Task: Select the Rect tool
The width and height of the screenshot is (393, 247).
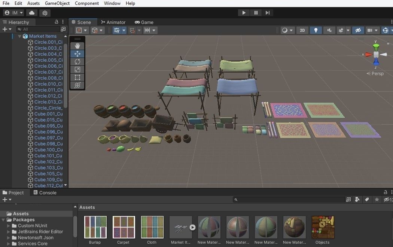Action: tap(77, 77)
